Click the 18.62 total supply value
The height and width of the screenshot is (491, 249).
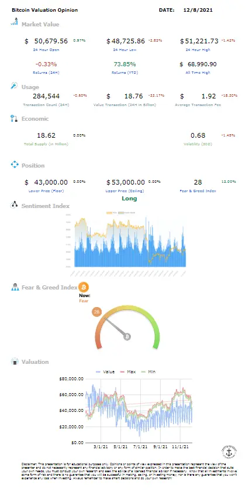coord(46,135)
